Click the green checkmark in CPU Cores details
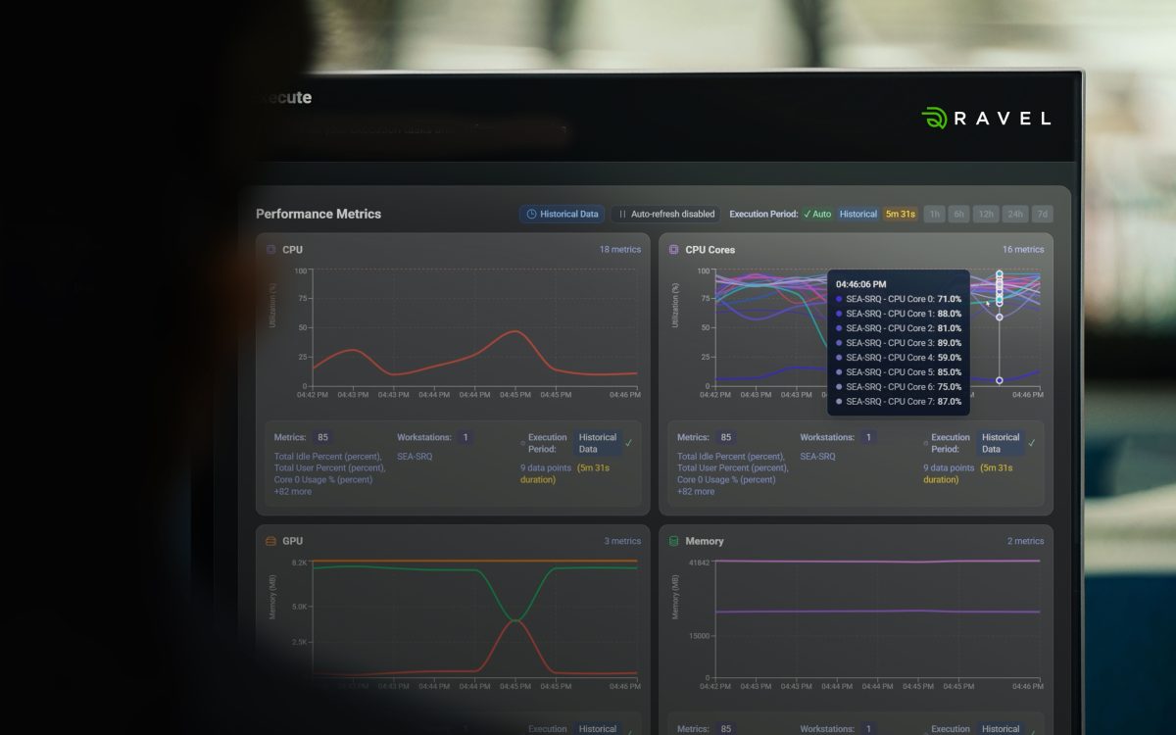Screen dimensions: 1176x735 click(1032, 443)
